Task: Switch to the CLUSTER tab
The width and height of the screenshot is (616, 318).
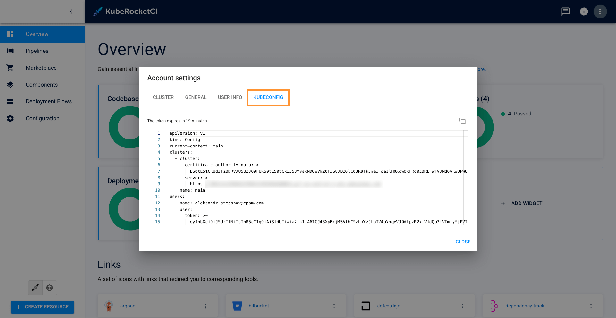Action: tap(163, 97)
